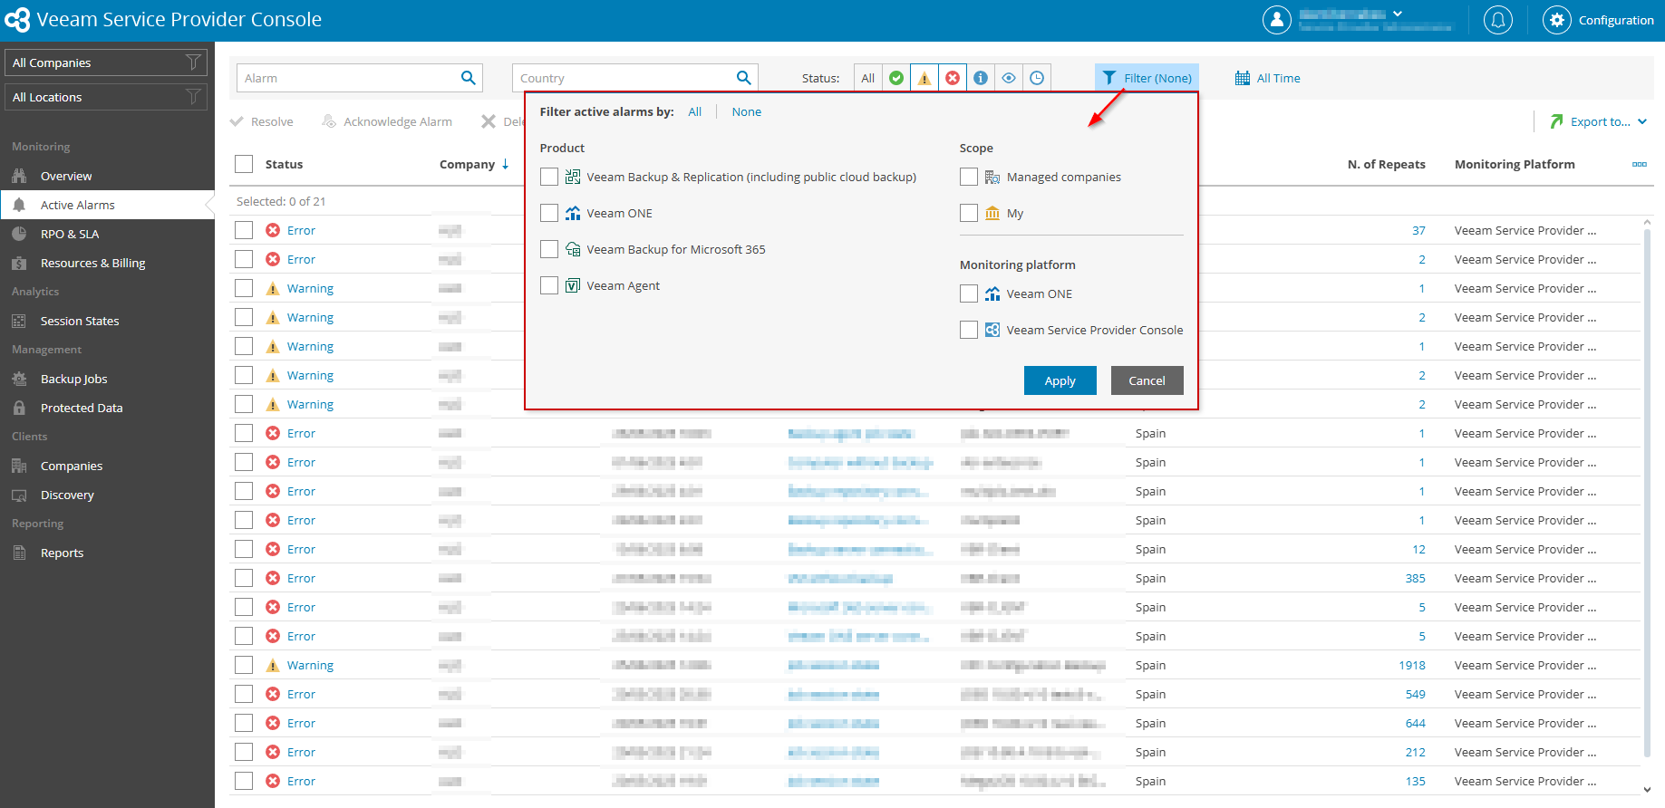Tick the Veeam Service Provider Console platform checkbox
1665x808 pixels.
[969, 330]
